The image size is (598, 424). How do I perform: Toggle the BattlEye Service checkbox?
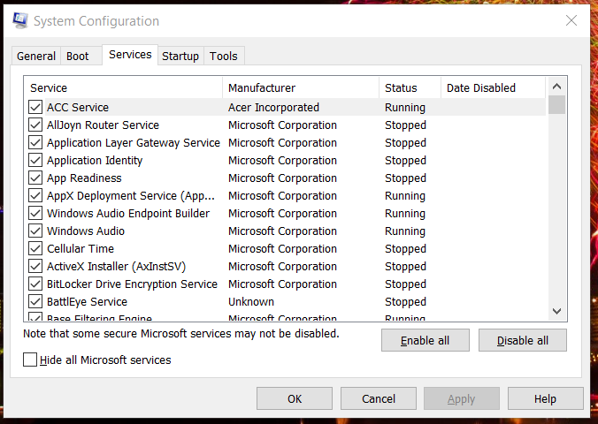pos(35,302)
